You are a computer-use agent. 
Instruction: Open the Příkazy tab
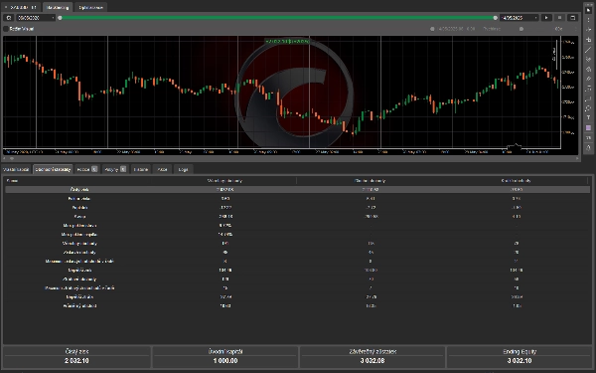pyautogui.click(x=115, y=169)
